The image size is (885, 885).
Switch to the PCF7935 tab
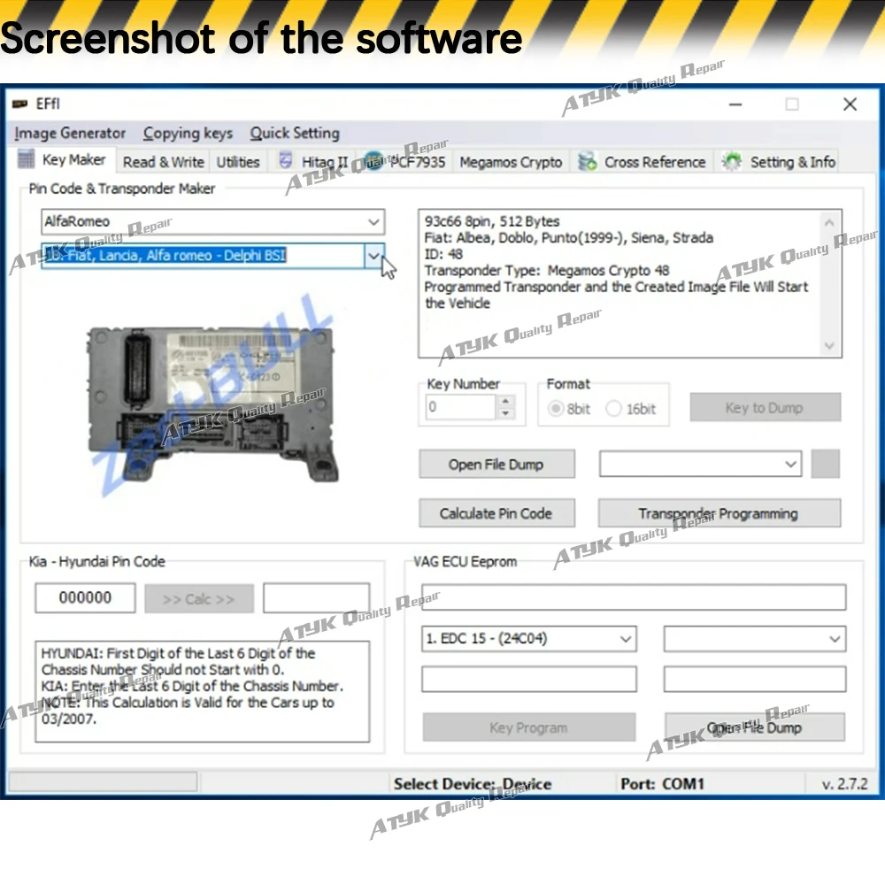click(405, 162)
